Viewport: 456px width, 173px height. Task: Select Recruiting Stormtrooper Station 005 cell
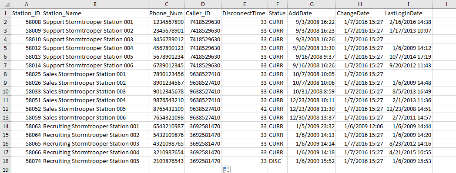(95, 161)
